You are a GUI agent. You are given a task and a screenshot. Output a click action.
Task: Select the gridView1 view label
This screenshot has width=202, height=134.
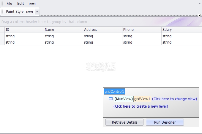142,99
